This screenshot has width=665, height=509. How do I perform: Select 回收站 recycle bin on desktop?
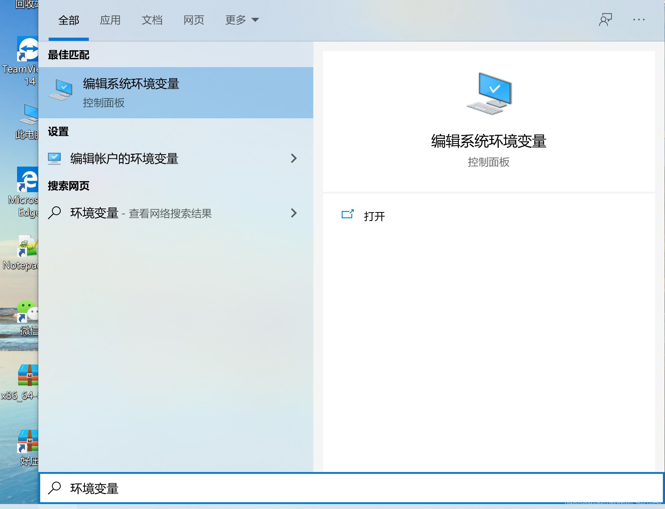click(27, 5)
